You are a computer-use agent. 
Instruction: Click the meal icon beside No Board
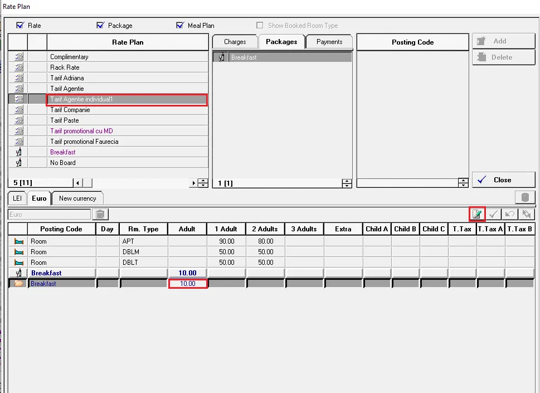18,163
